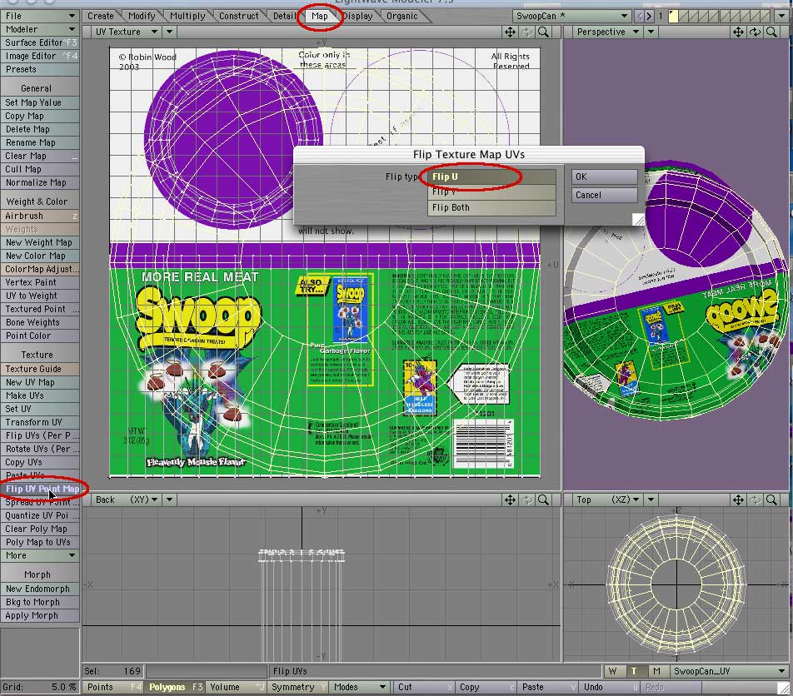Click the Normalize Map button
This screenshot has height=696, width=793.
40,182
